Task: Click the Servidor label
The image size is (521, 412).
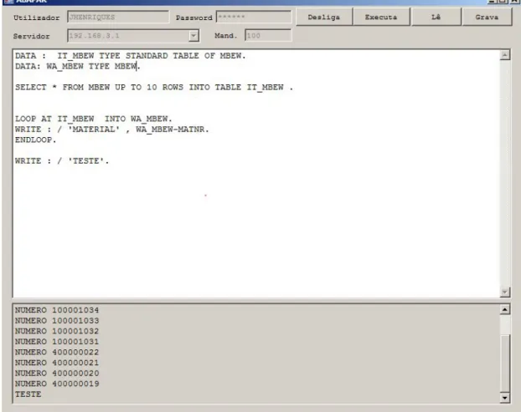Action: point(31,36)
